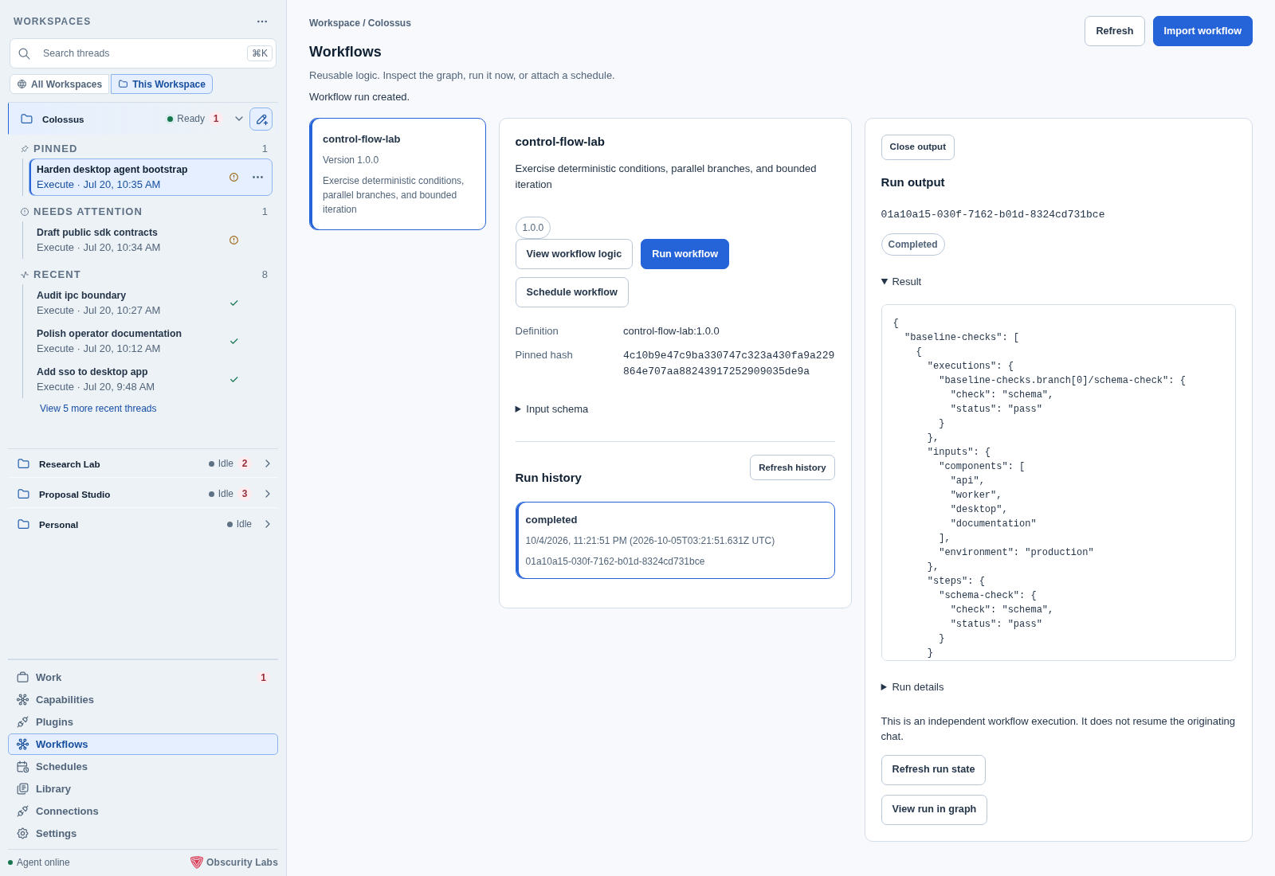Open options for Harden desktop agent bootstrap
The height and width of the screenshot is (876, 1275).
pos(257,177)
